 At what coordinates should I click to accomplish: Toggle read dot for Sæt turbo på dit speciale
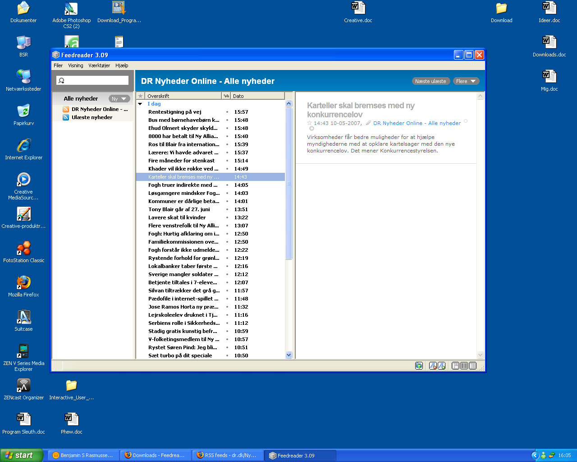(x=227, y=356)
